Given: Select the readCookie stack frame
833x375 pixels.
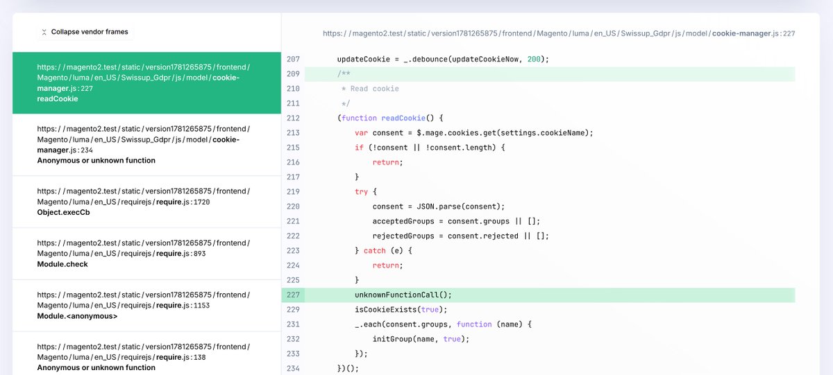Looking at the screenshot, I should click(x=146, y=83).
